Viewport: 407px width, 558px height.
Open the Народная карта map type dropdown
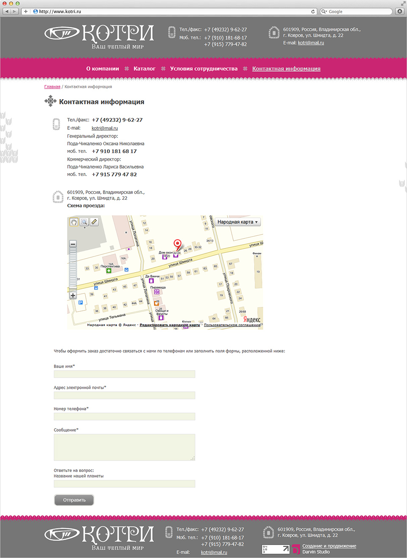click(x=238, y=222)
